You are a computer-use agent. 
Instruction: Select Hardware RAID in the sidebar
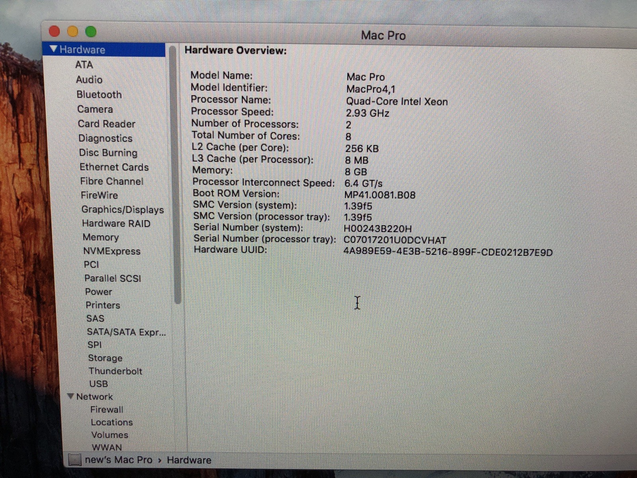tap(116, 223)
